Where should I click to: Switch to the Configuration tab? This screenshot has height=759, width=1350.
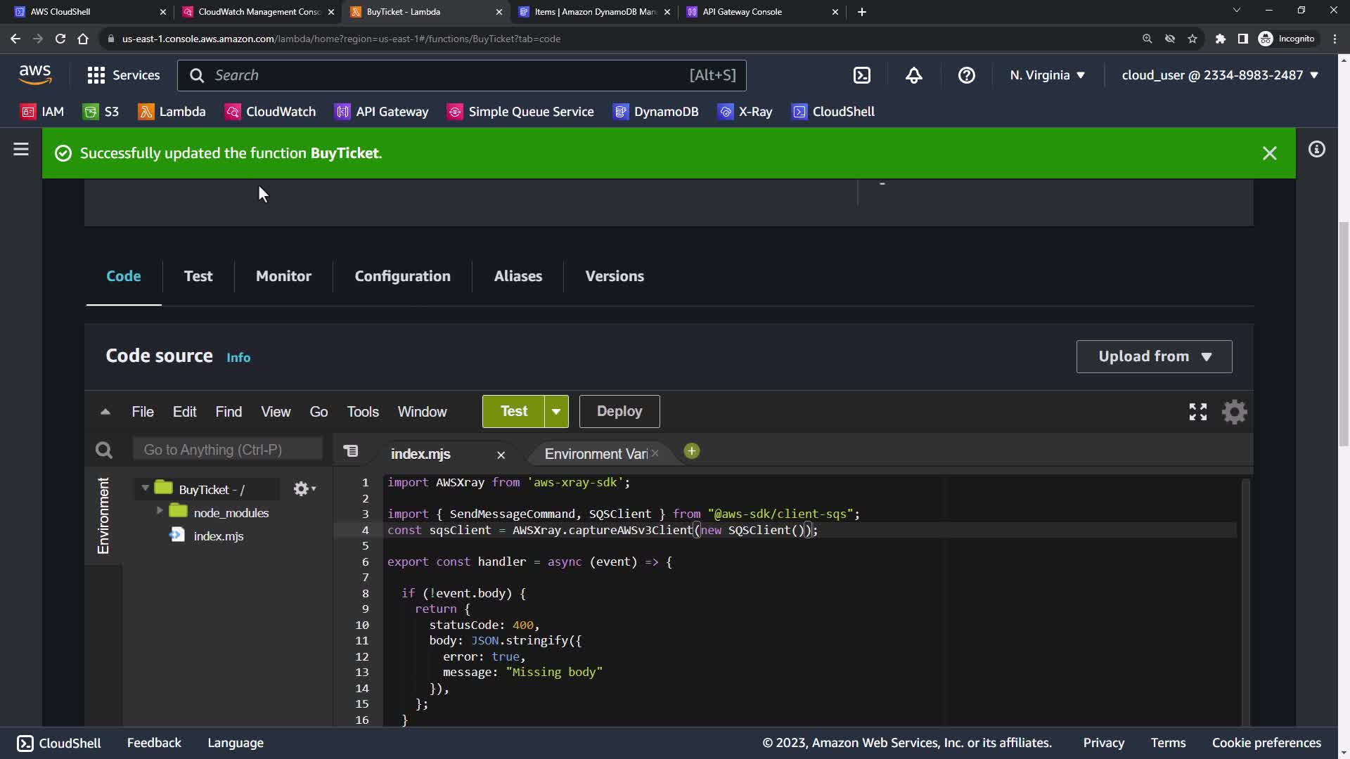pyautogui.click(x=402, y=276)
